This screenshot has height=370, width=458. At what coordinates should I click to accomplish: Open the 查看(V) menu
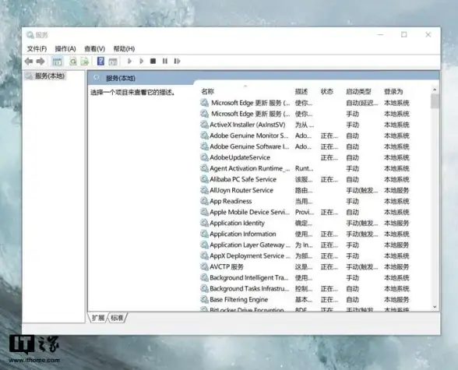coord(95,49)
